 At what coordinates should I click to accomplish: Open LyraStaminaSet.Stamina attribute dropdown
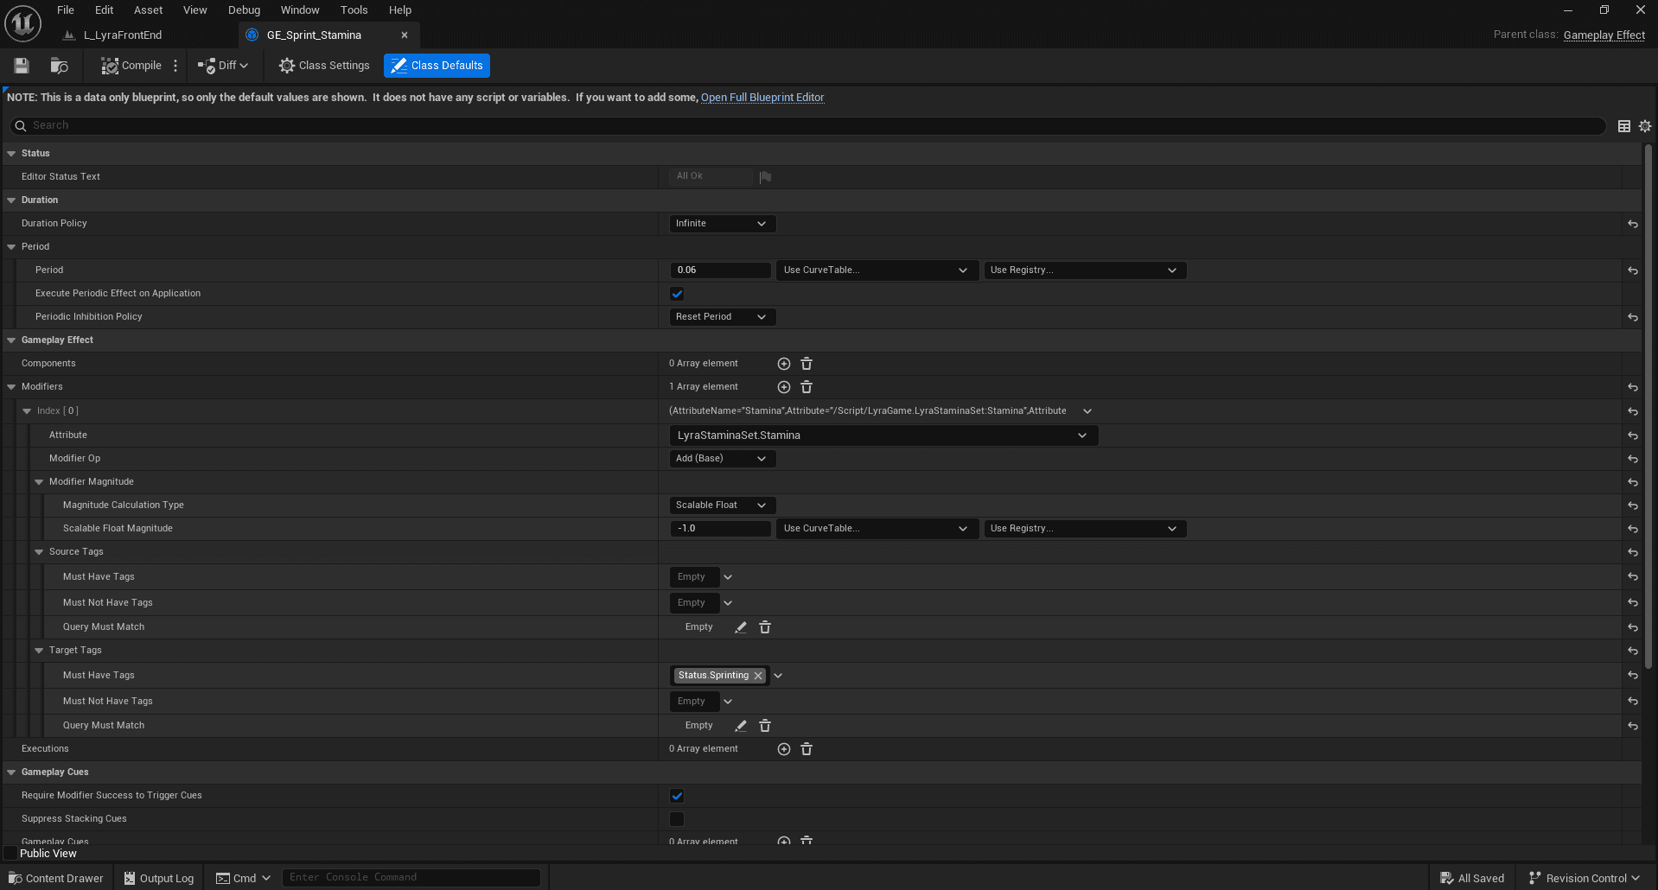click(x=883, y=435)
